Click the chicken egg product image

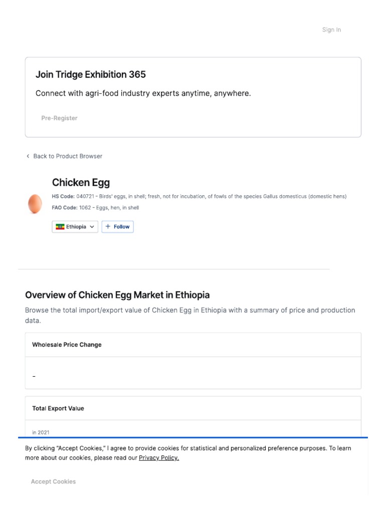click(x=35, y=204)
